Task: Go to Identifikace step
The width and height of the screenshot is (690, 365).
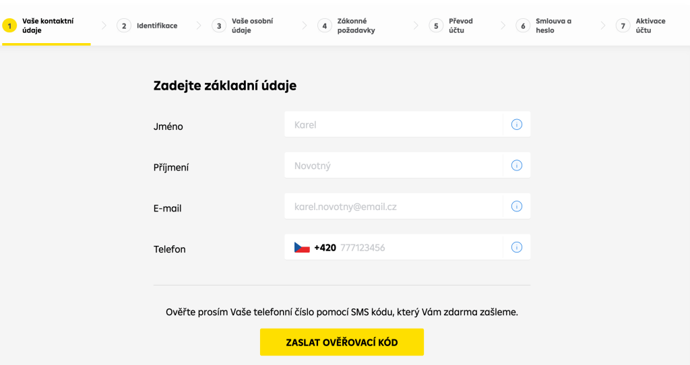Action: coord(157,26)
